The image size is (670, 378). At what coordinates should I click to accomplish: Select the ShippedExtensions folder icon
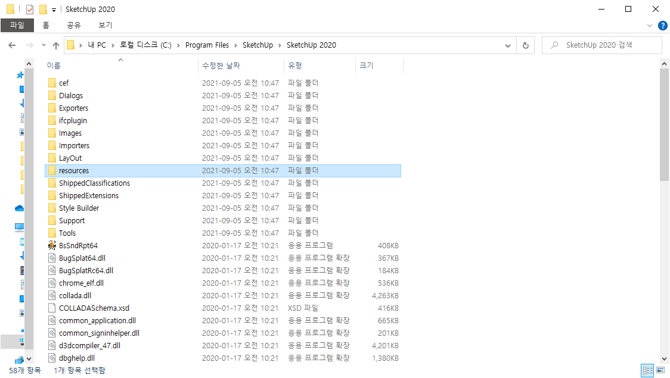pos(52,195)
